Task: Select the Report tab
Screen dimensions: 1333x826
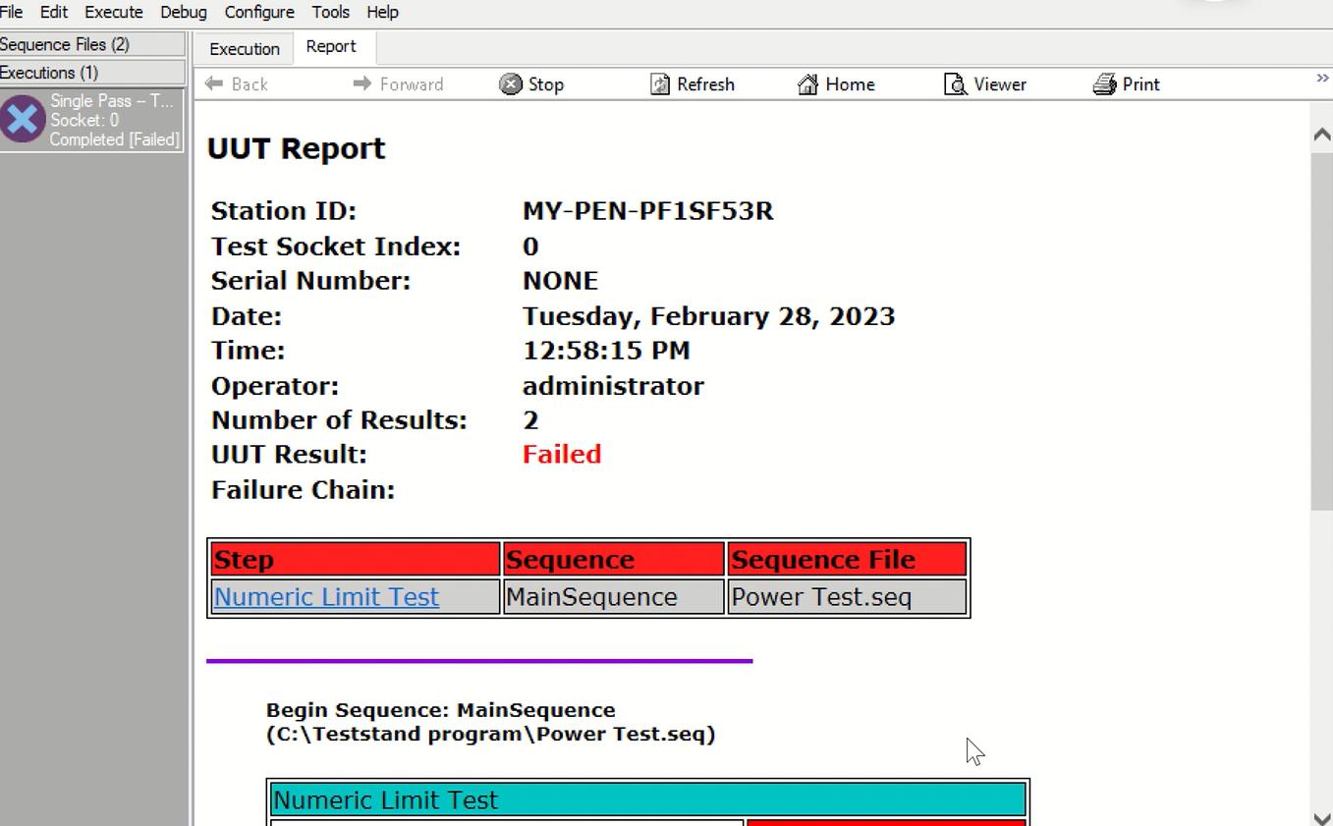Action: pyautogui.click(x=331, y=46)
